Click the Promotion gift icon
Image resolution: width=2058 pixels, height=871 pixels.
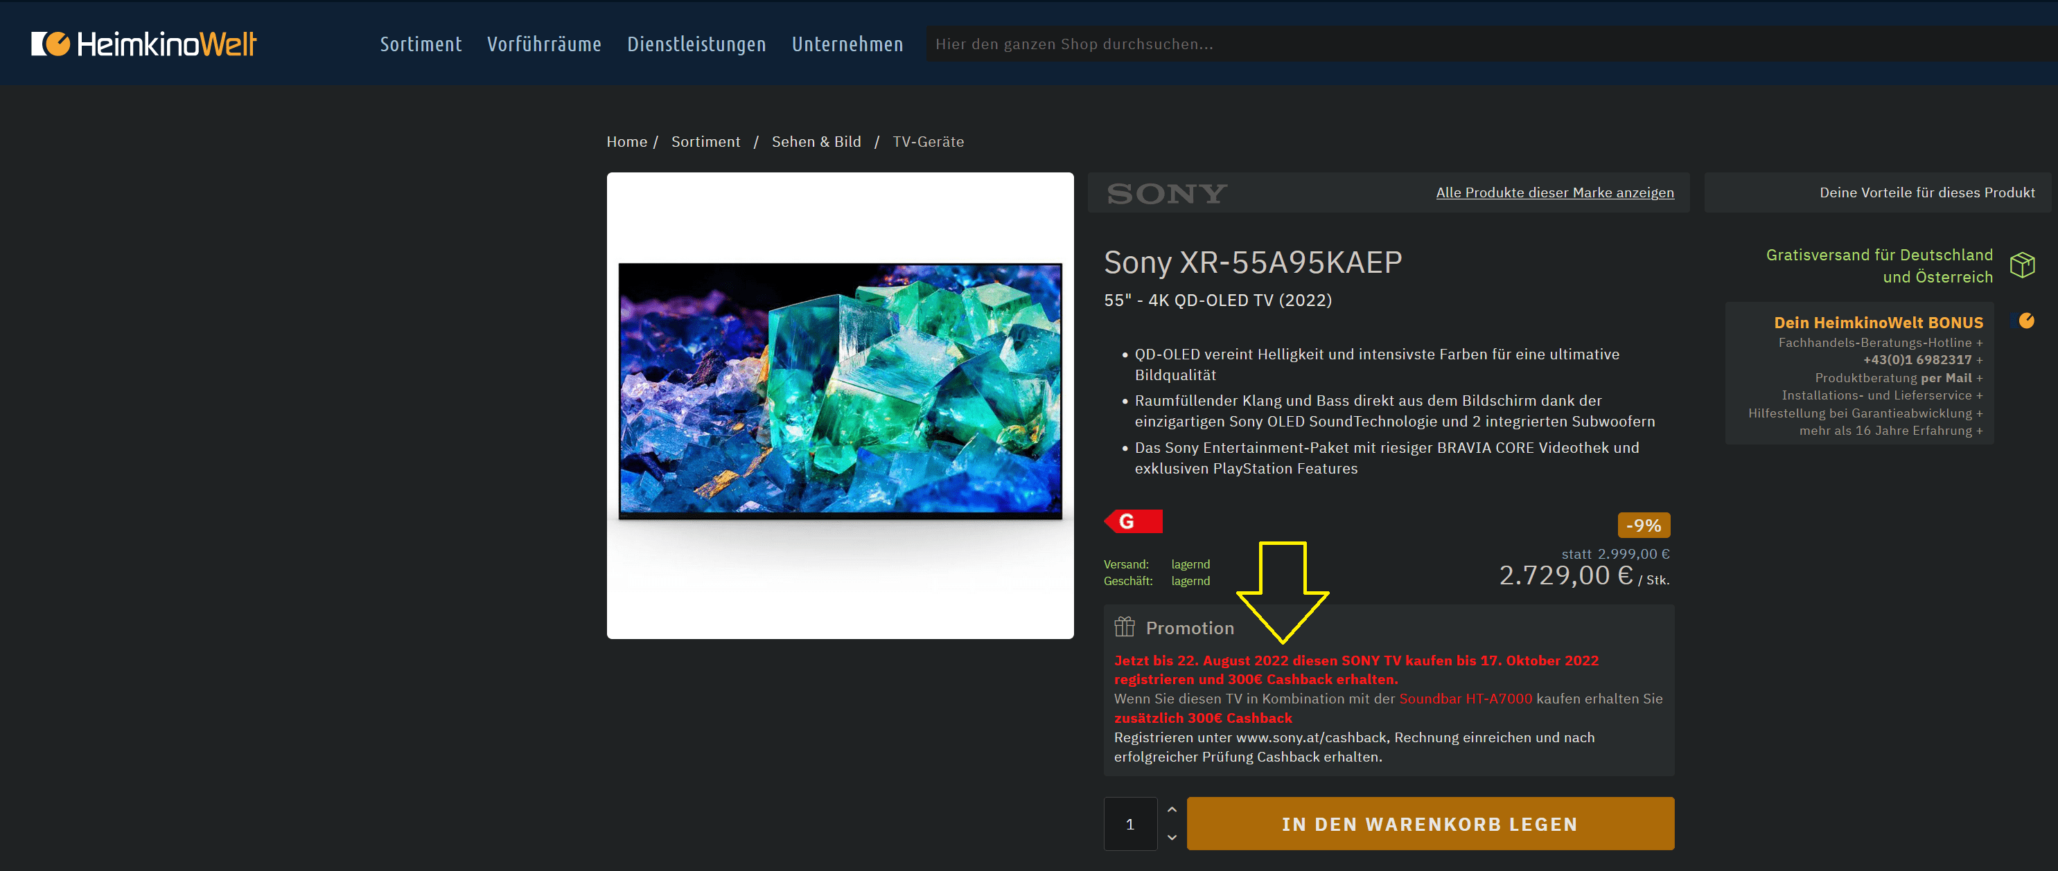click(x=1124, y=627)
